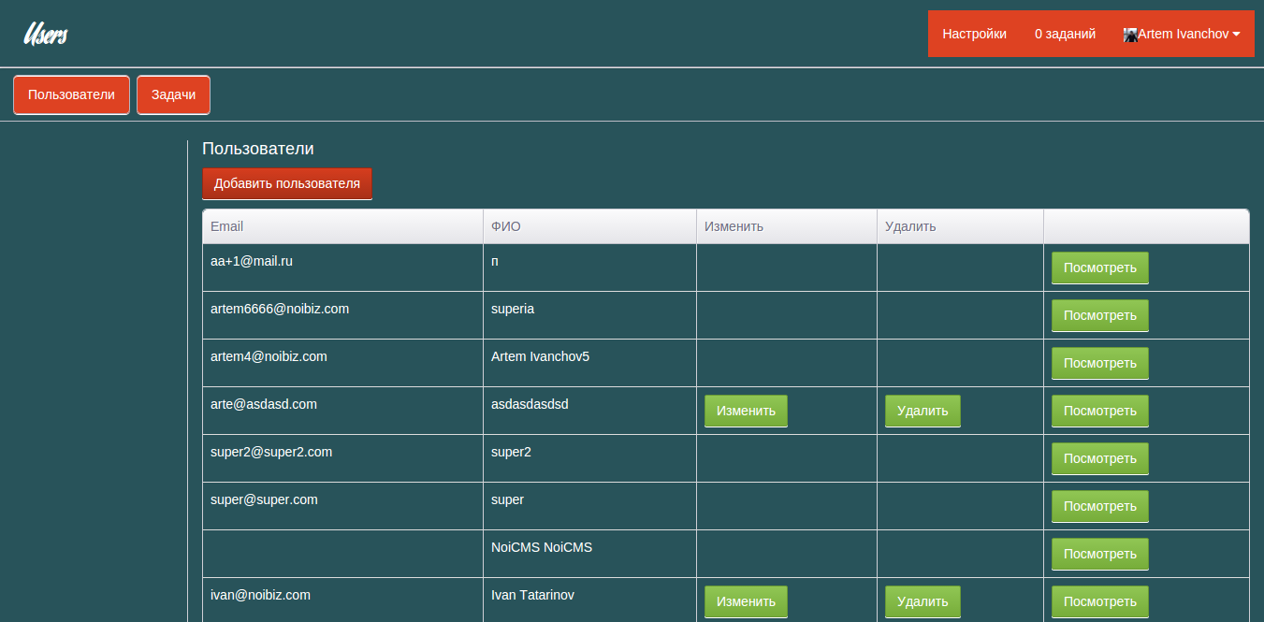Click Посмотреть for aa+1@mail.ru
The width and height of the screenshot is (1264, 622).
pos(1100,268)
